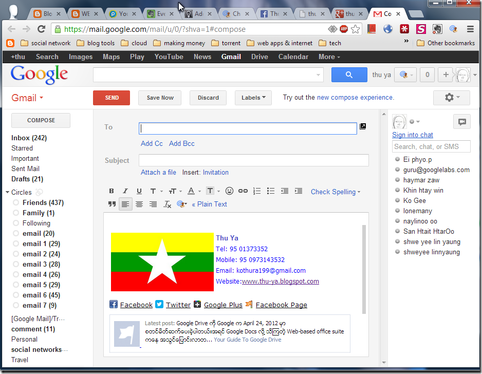Select the email 7 (9) circle

pyautogui.click(x=40, y=306)
